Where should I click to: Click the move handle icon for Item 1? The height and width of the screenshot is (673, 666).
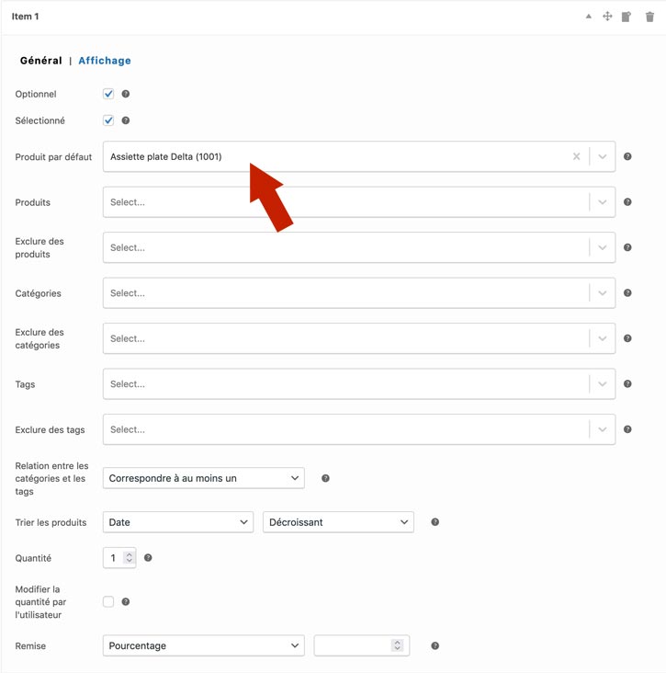[607, 17]
